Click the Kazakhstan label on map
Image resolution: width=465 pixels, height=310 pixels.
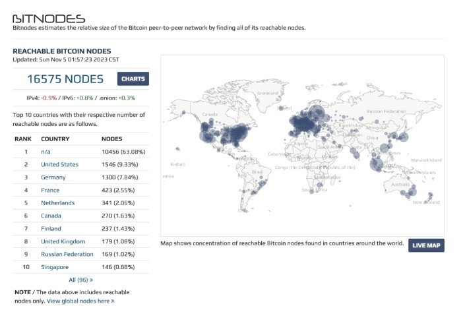click(x=350, y=125)
